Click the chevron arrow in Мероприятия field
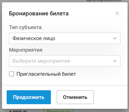Screen dimensions: 129x112 (x=115, y=61)
